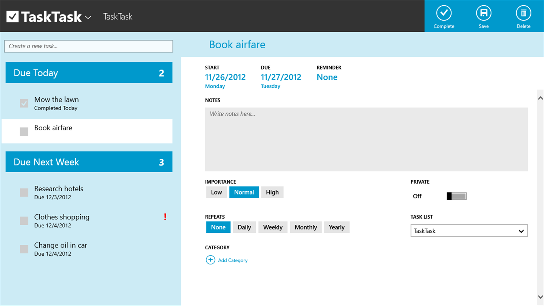Click the Add Category plus icon

click(210, 260)
